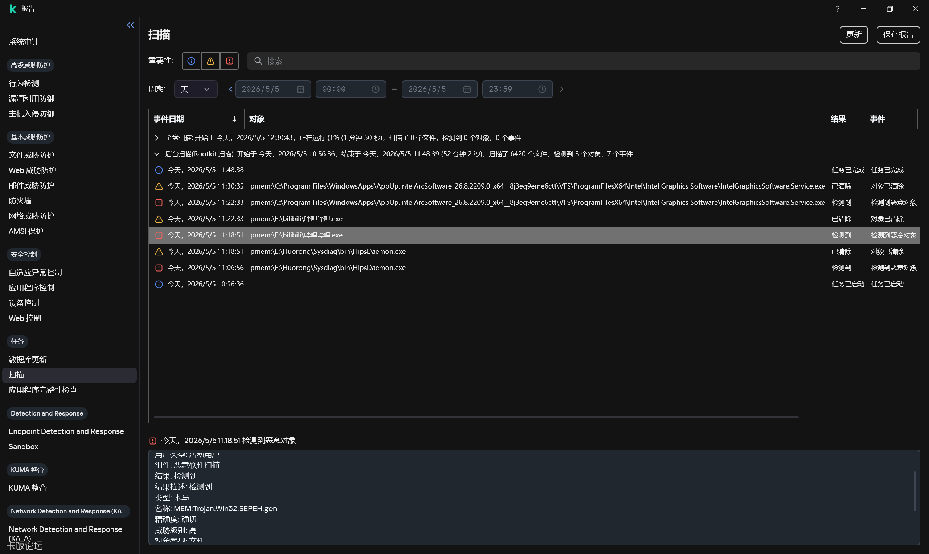The image size is (929, 554).
Task: Open 数据库更新 in the sidebar
Action: click(x=28, y=360)
